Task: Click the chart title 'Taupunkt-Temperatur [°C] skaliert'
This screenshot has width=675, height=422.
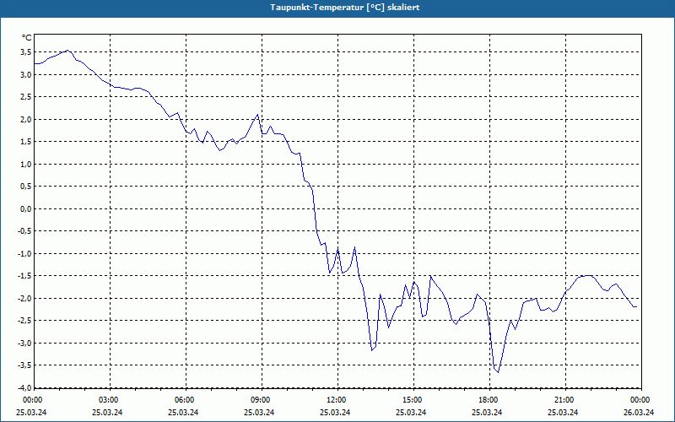Action: point(345,8)
